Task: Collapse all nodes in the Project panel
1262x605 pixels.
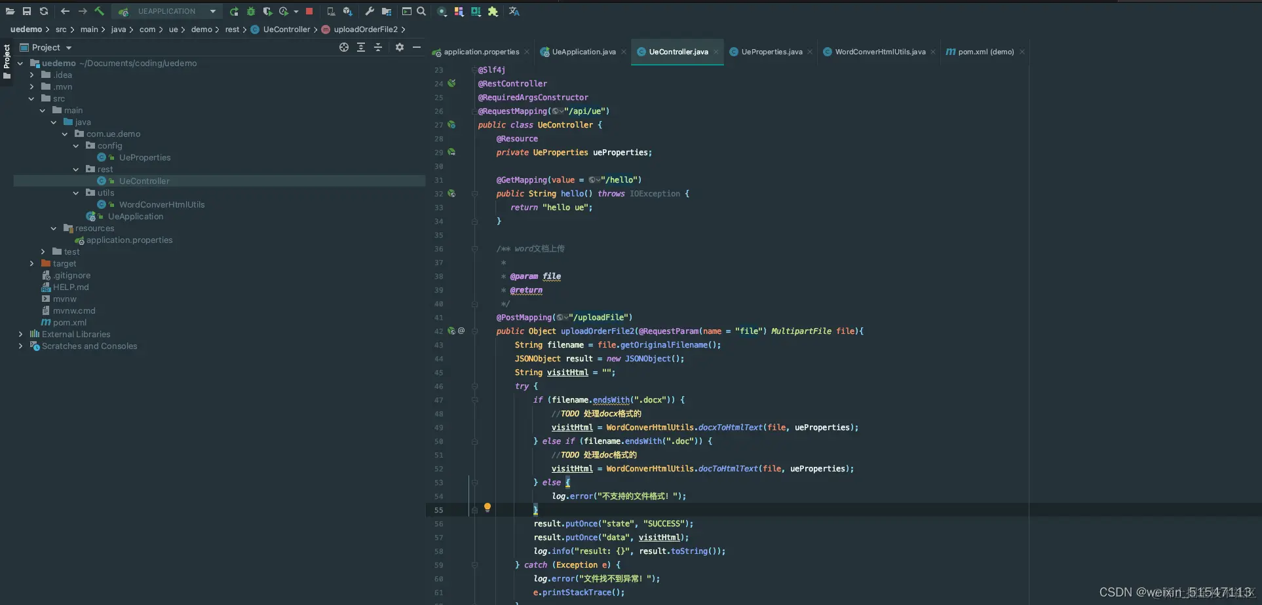Action: [x=378, y=47]
